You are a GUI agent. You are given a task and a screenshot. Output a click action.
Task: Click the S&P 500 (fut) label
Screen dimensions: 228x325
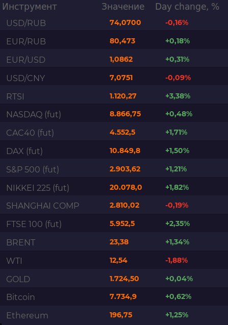(x=33, y=169)
